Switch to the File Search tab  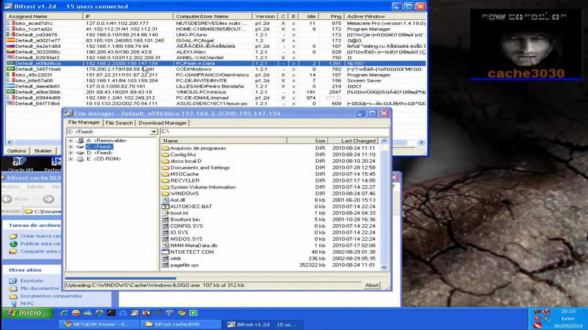119,123
